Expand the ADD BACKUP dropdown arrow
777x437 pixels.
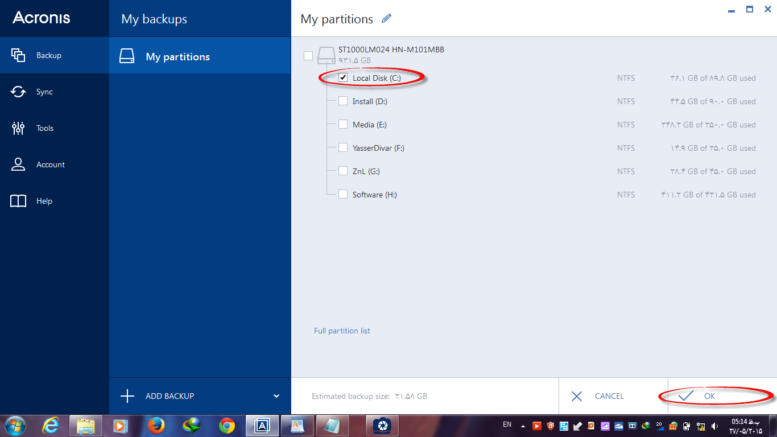(x=276, y=396)
